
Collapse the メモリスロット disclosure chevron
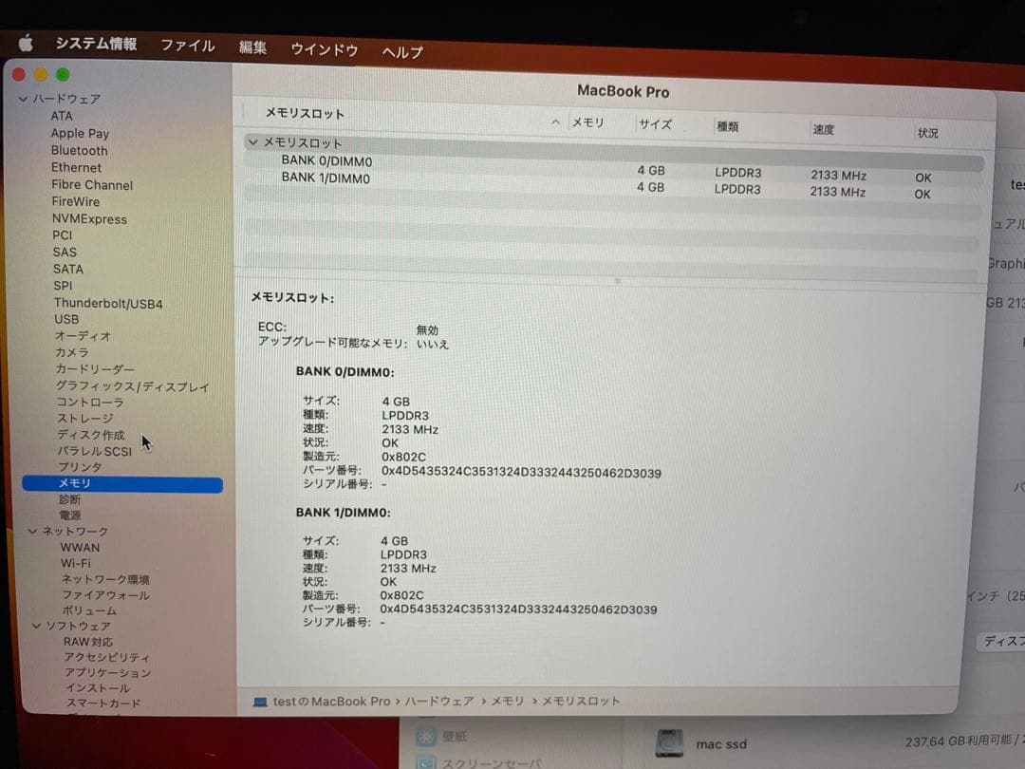pyautogui.click(x=252, y=142)
